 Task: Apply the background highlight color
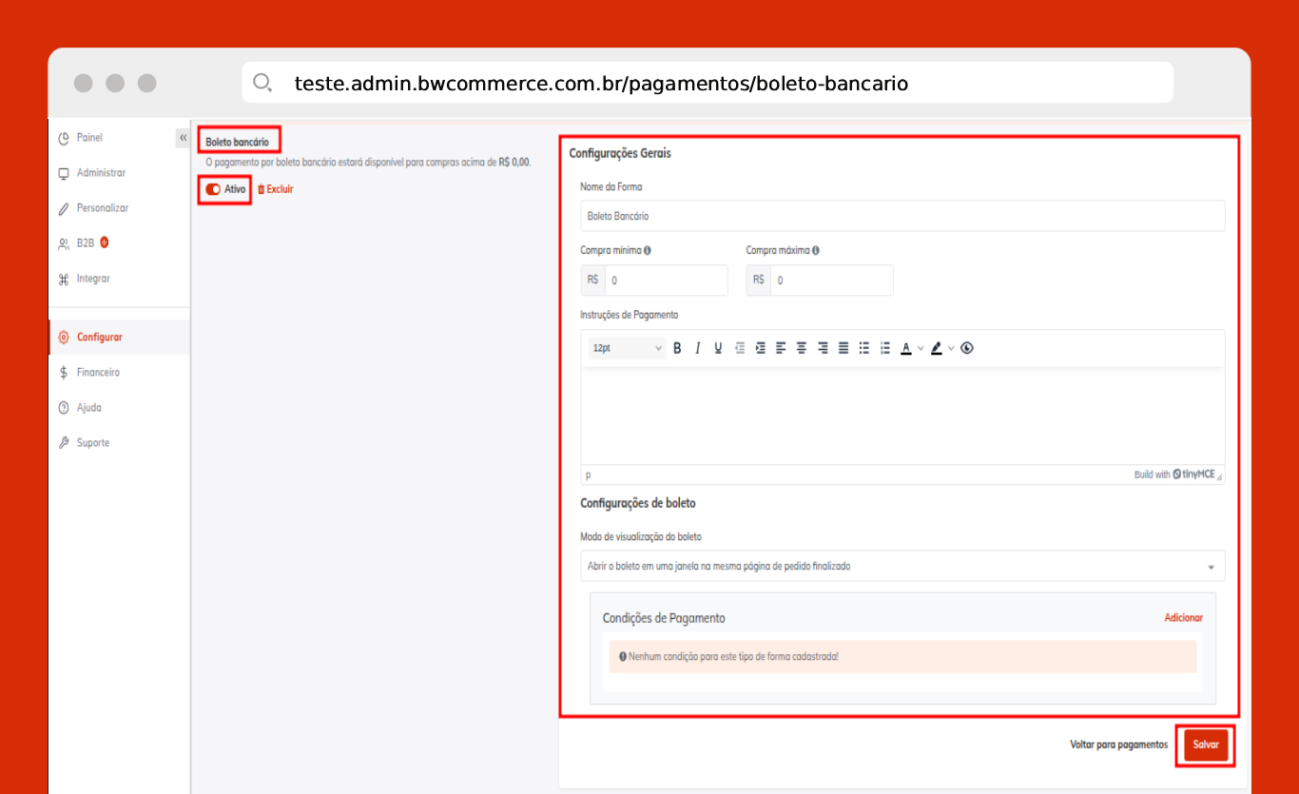(x=937, y=348)
